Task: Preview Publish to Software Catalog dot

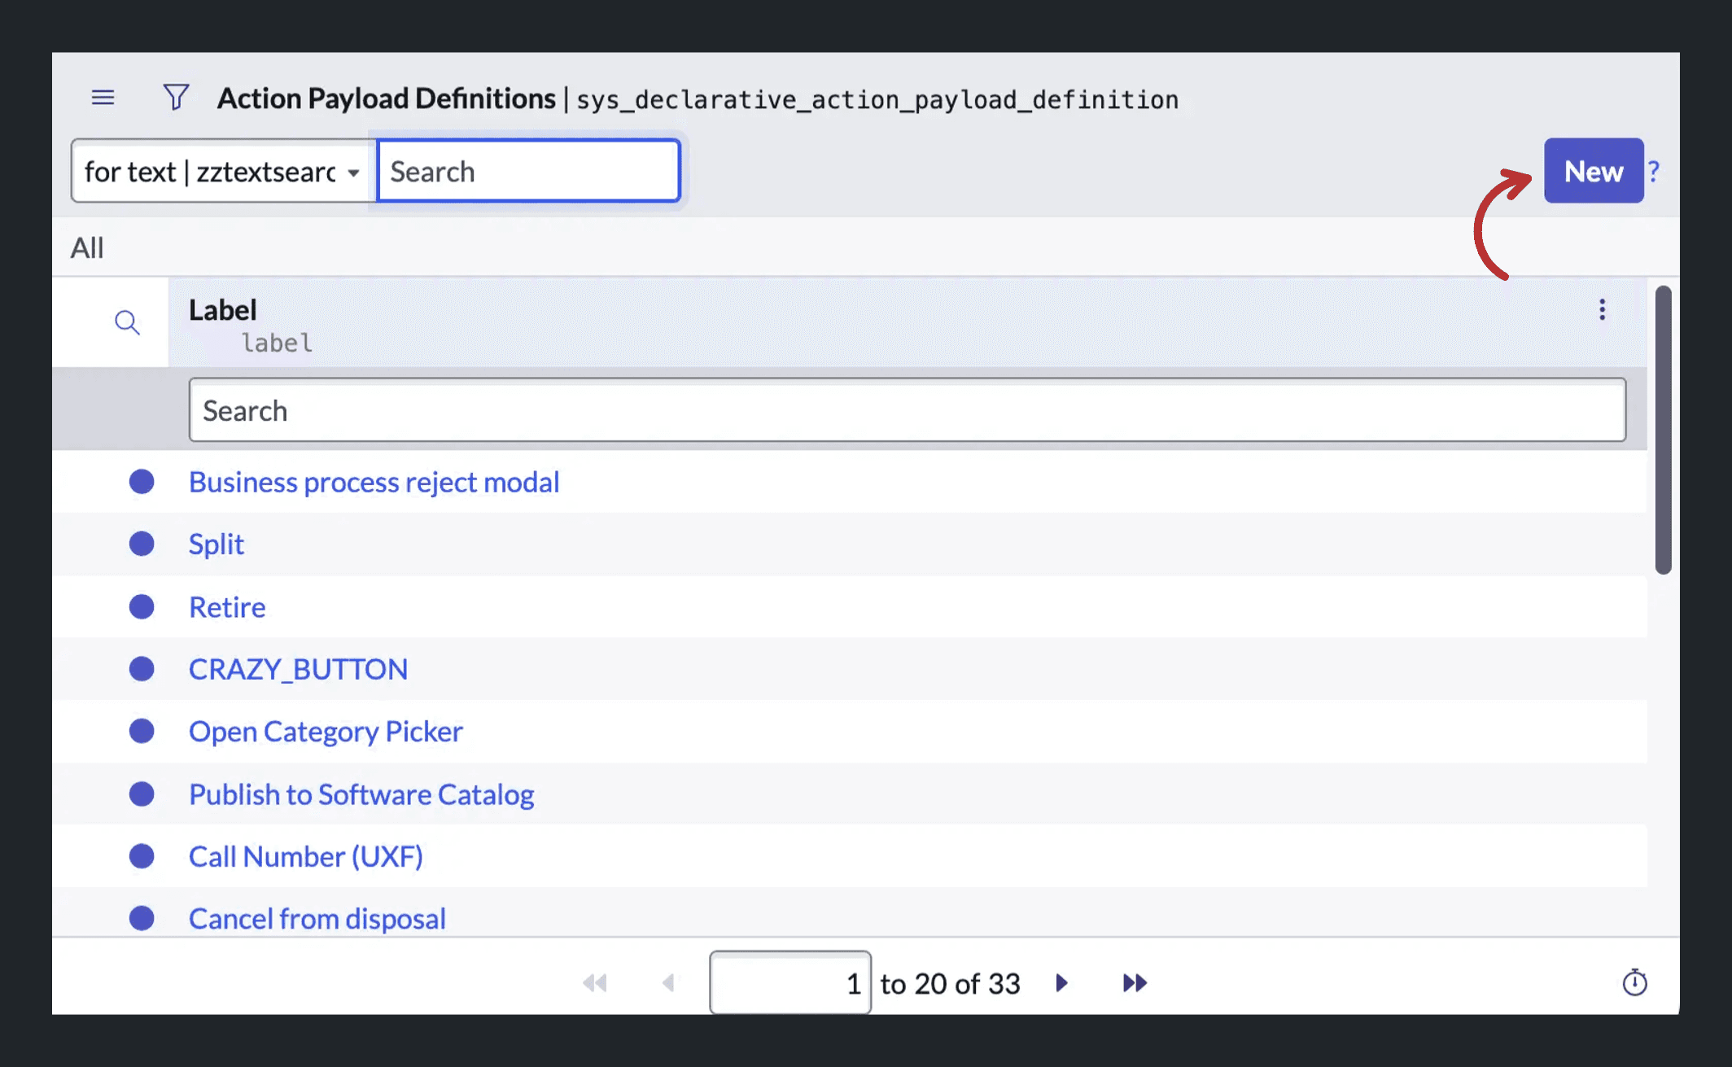Action: [142, 794]
